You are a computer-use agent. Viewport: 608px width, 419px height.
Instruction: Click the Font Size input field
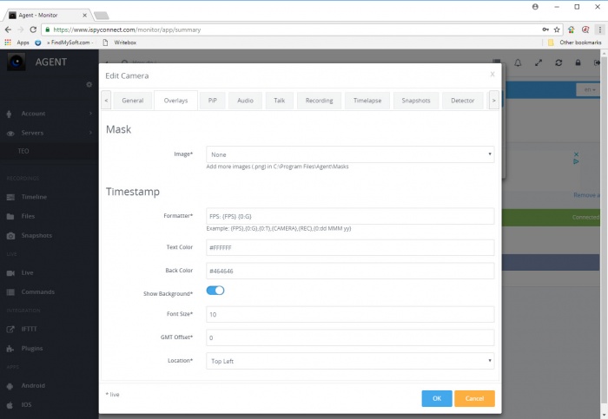click(350, 314)
